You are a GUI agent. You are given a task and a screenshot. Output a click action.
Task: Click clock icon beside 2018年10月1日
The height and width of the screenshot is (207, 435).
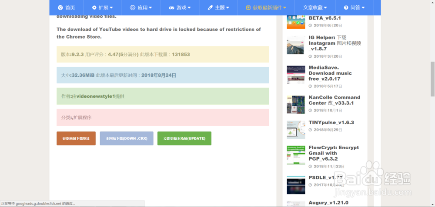(x=311, y=110)
